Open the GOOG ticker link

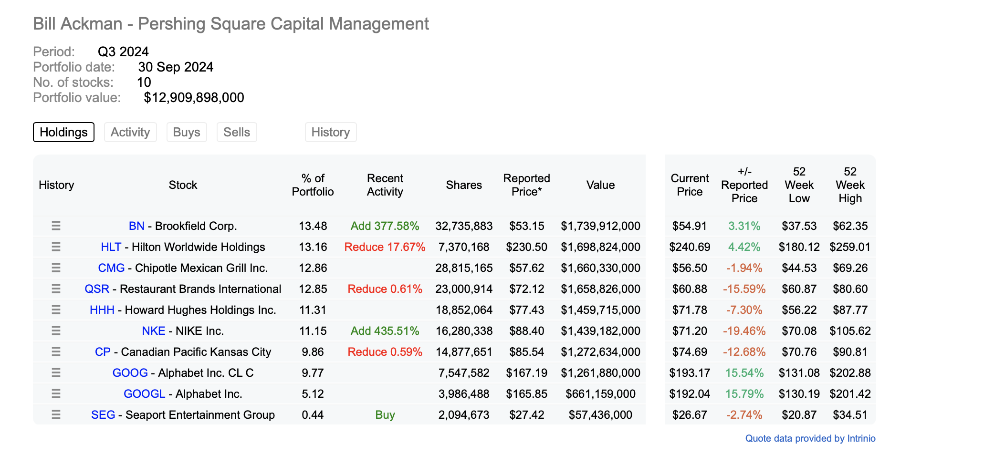tap(130, 372)
